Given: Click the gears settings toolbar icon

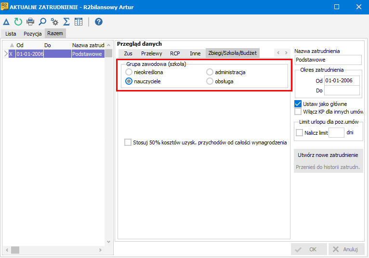Looking at the screenshot, I should tap(54, 22).
